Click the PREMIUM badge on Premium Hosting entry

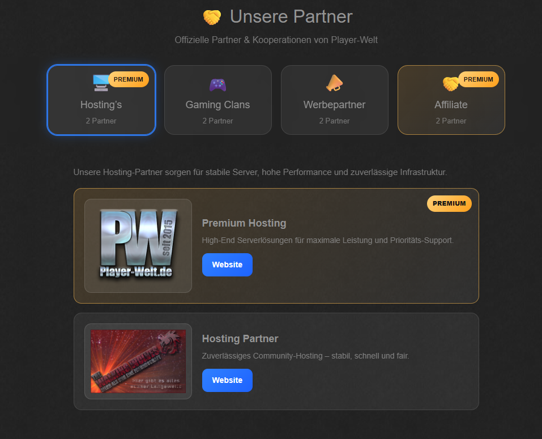pyautogui.click(x=449, y=203)
